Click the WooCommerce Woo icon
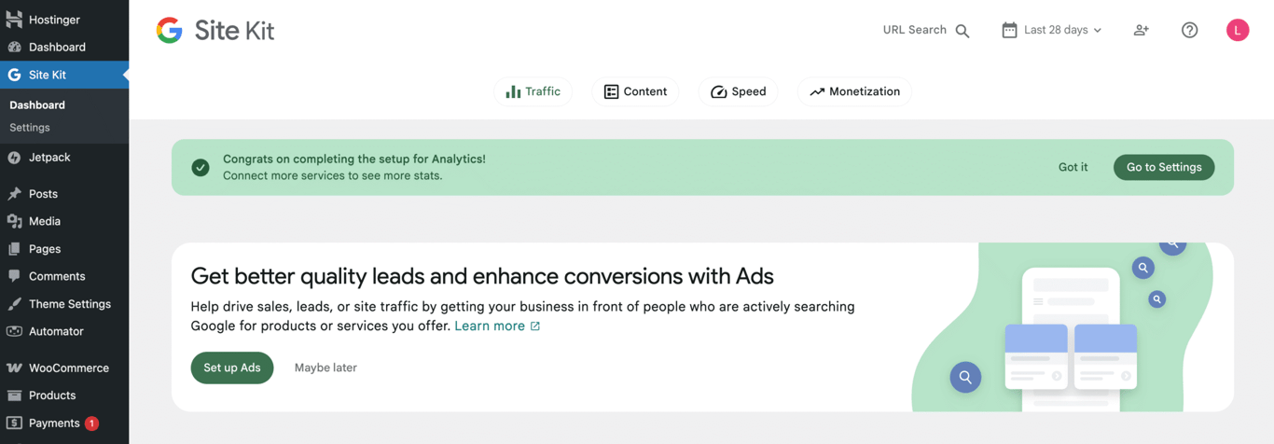This screenshot has height=444, width=1274. coord(14,368)
